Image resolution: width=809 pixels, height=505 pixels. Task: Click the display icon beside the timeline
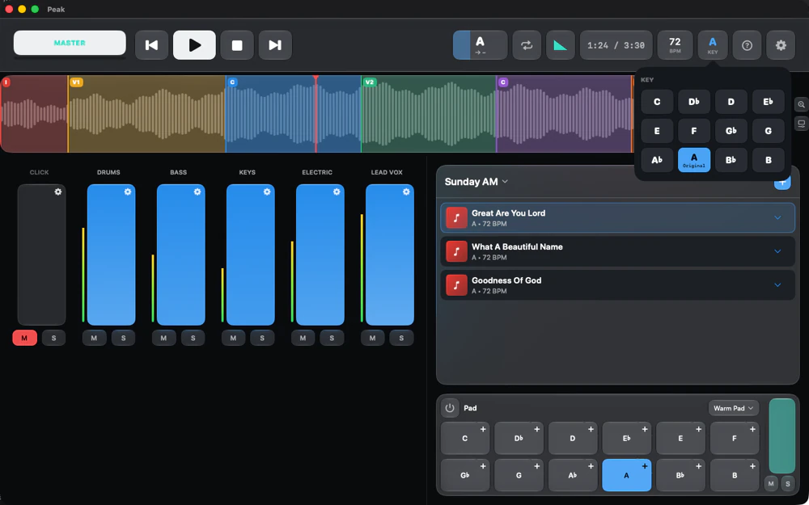(801, 123)
